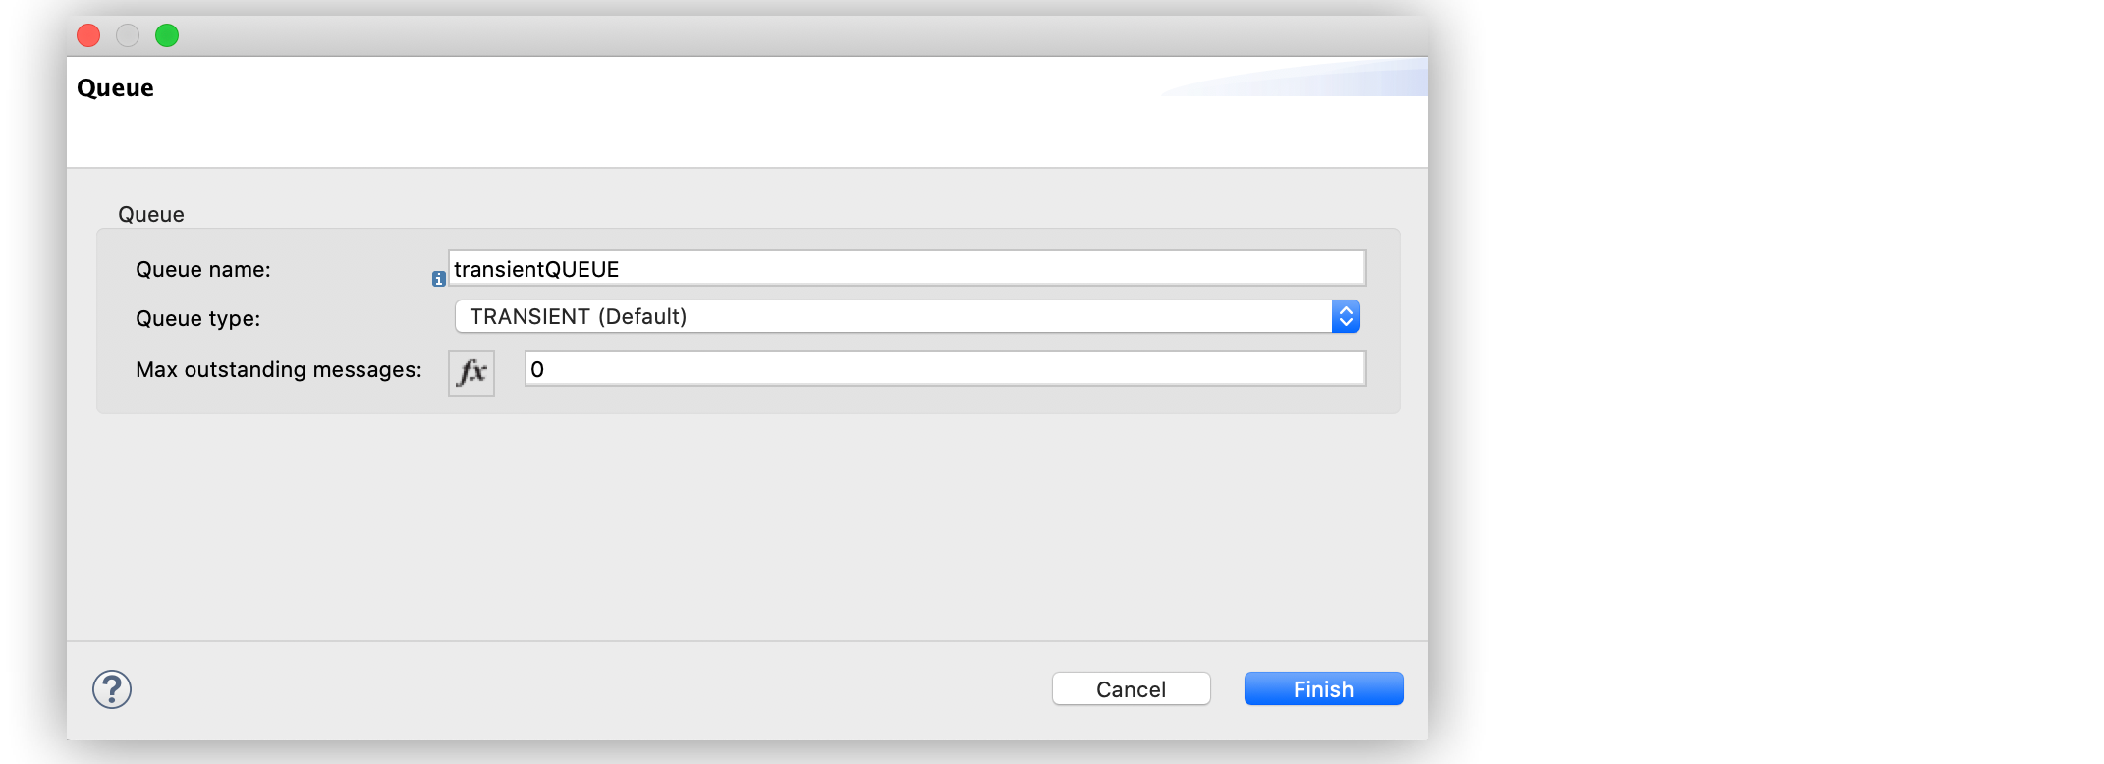
Task: Click the green zoom button in the title bar
Action: click(x=167, y=35)
